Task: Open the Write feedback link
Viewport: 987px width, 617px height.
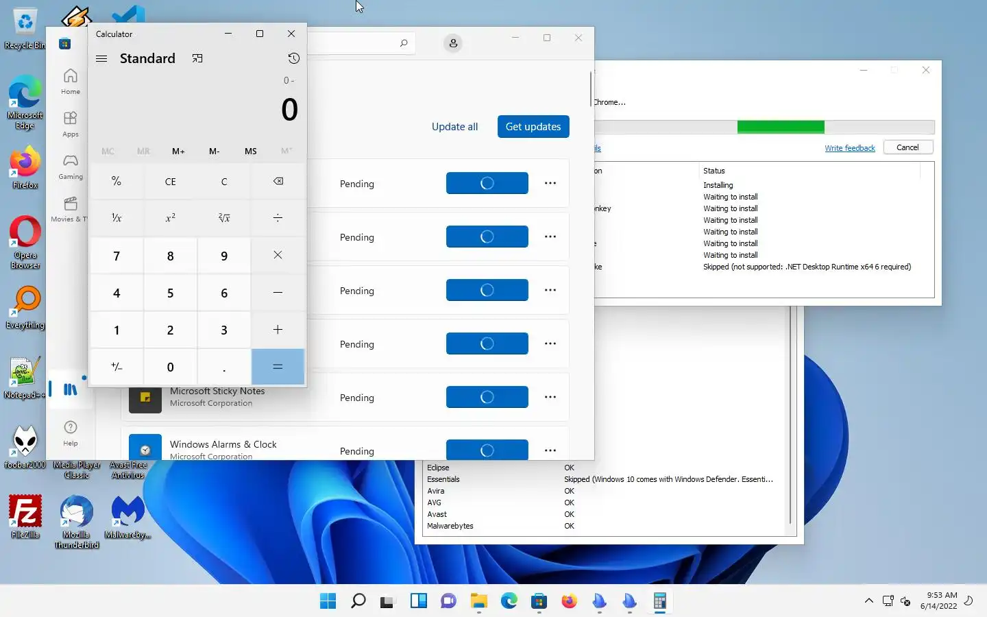Action: 850,148
